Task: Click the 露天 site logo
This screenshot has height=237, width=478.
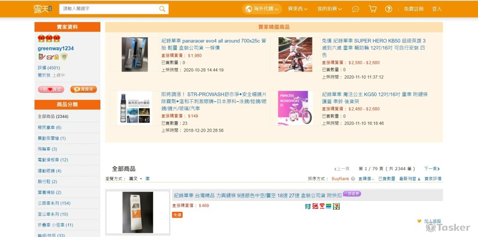Action: click(x=43, y=9)
